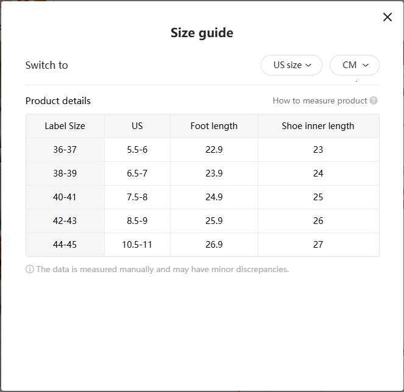Click the question mark help icon
Screen dimensions: 404x392
click(374, 100)
